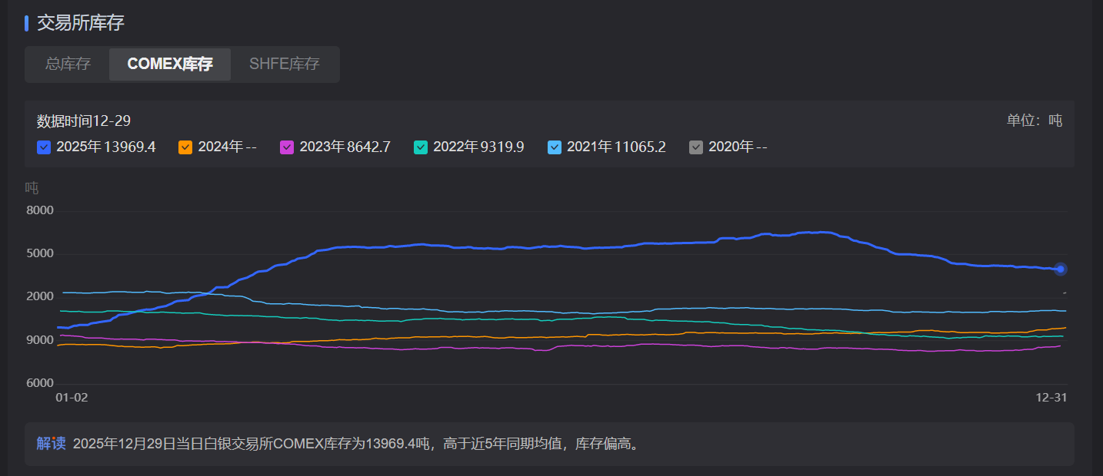The height and width of the screenshot is (476, 1103).
Task: Toggle the gray 2020年 checkbox
Action: (x=696, y=147)
